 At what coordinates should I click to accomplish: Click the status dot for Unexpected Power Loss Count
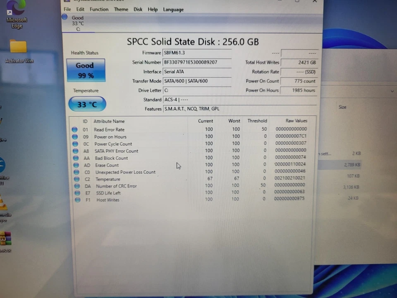click(76, 172)
